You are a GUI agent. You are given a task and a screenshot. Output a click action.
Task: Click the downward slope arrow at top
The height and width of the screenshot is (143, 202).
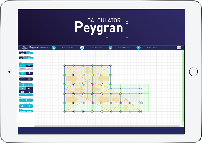click(87, 70)
